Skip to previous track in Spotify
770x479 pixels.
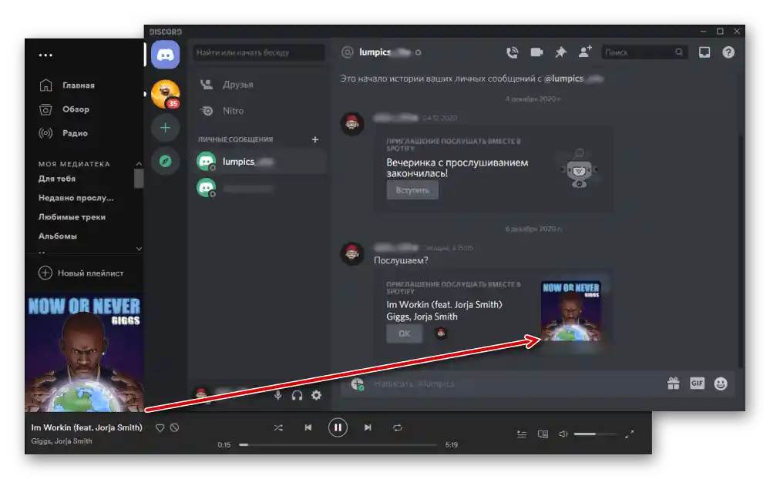(308, 427)
